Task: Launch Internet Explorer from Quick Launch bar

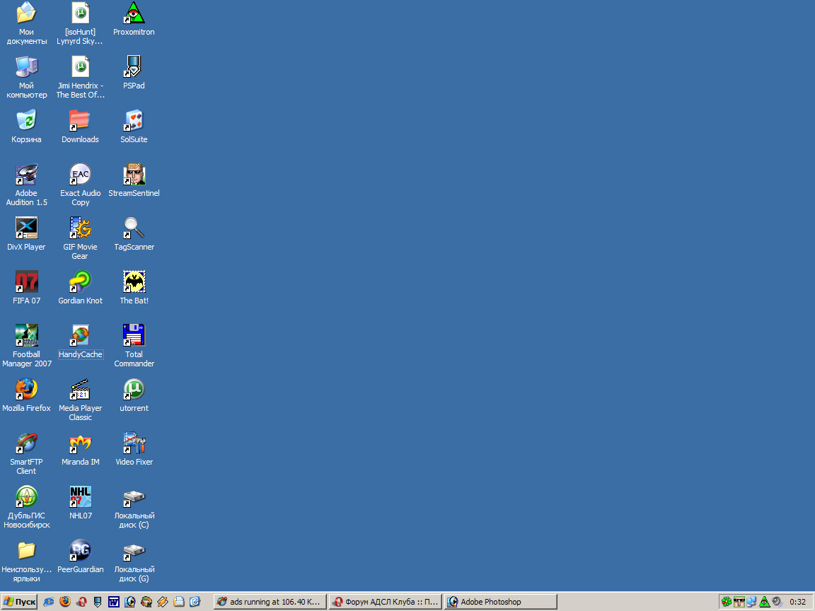Action: [49, 602]
